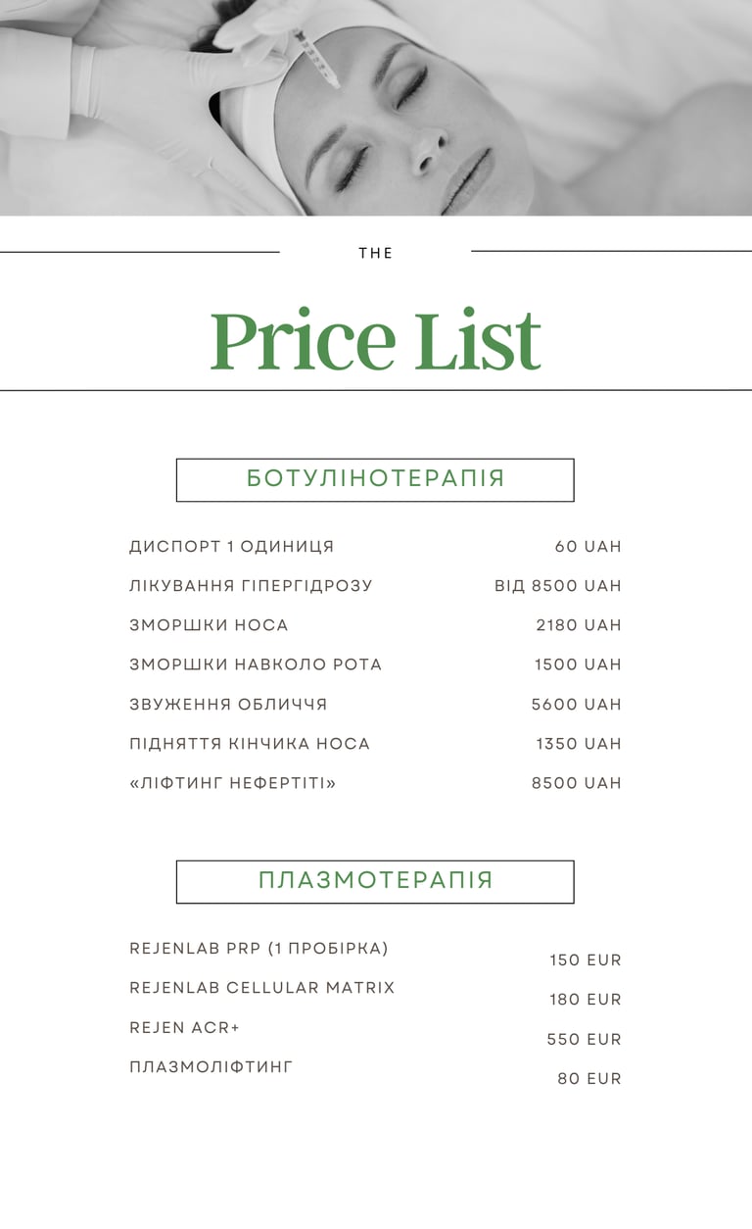Click the small THE label above title
This screenshot has width=752, height=1229.
pos(376,253)
